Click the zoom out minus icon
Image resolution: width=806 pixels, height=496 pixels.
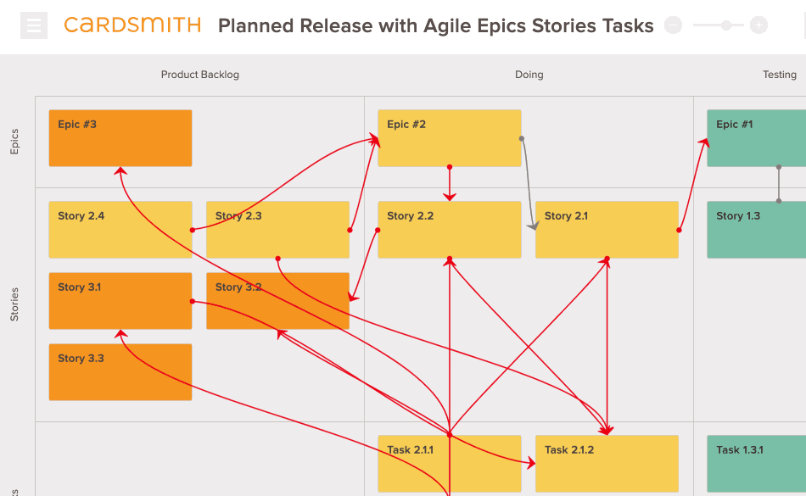click(x=673, y=25)
